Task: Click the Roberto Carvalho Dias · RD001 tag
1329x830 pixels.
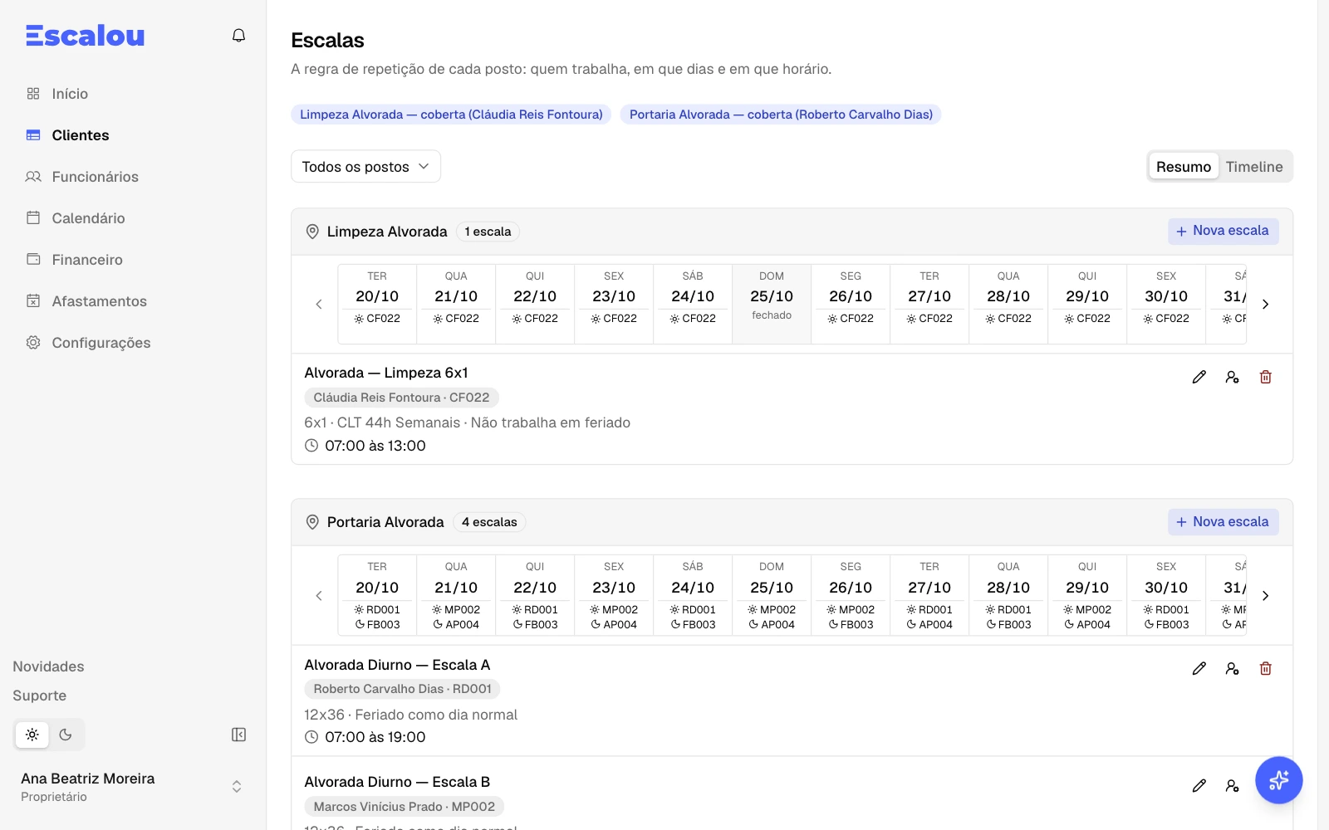Action: pos(402,689)
